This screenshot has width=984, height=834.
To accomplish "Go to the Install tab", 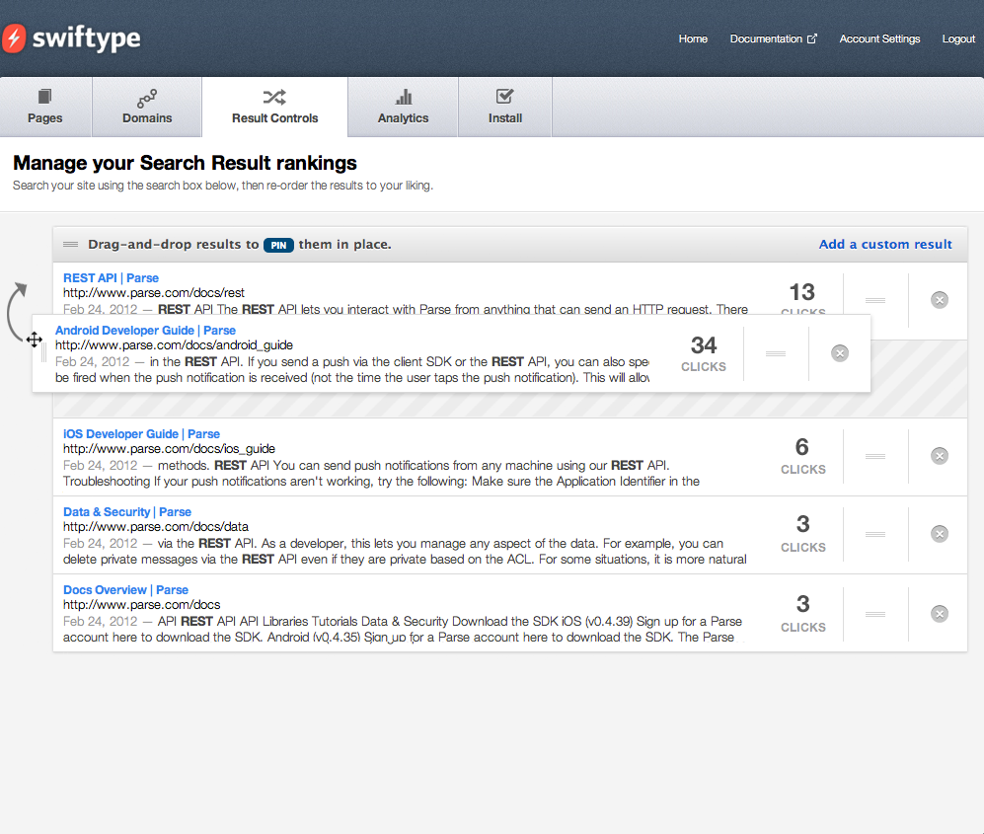I will click(x=505, y=107).
